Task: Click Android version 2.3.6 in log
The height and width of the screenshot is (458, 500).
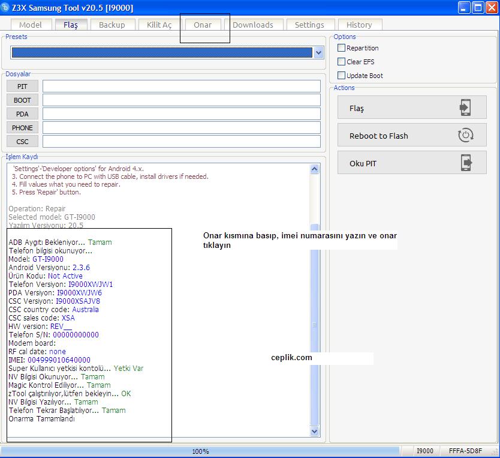Action: [x=82, y=267]
